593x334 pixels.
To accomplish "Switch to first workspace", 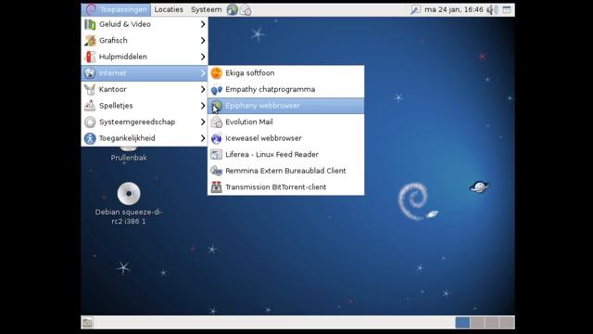I will (462, 322).
